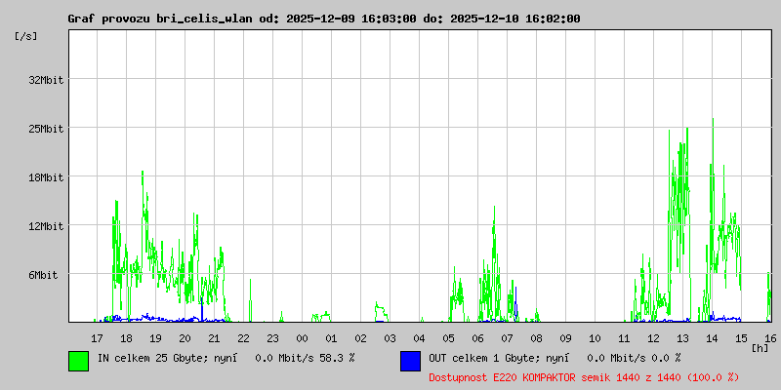The width and height of the screenshot is (781, 390).
Task: Click the highest green traffic peak near hour 14
Action: (713, 119)
